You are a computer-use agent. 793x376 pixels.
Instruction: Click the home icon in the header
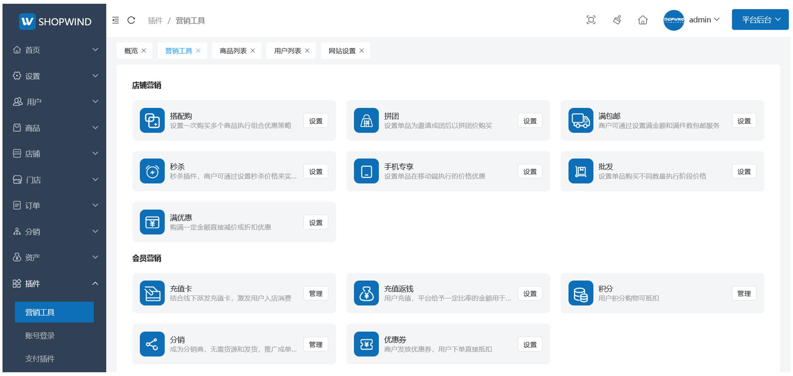[643, 20]
